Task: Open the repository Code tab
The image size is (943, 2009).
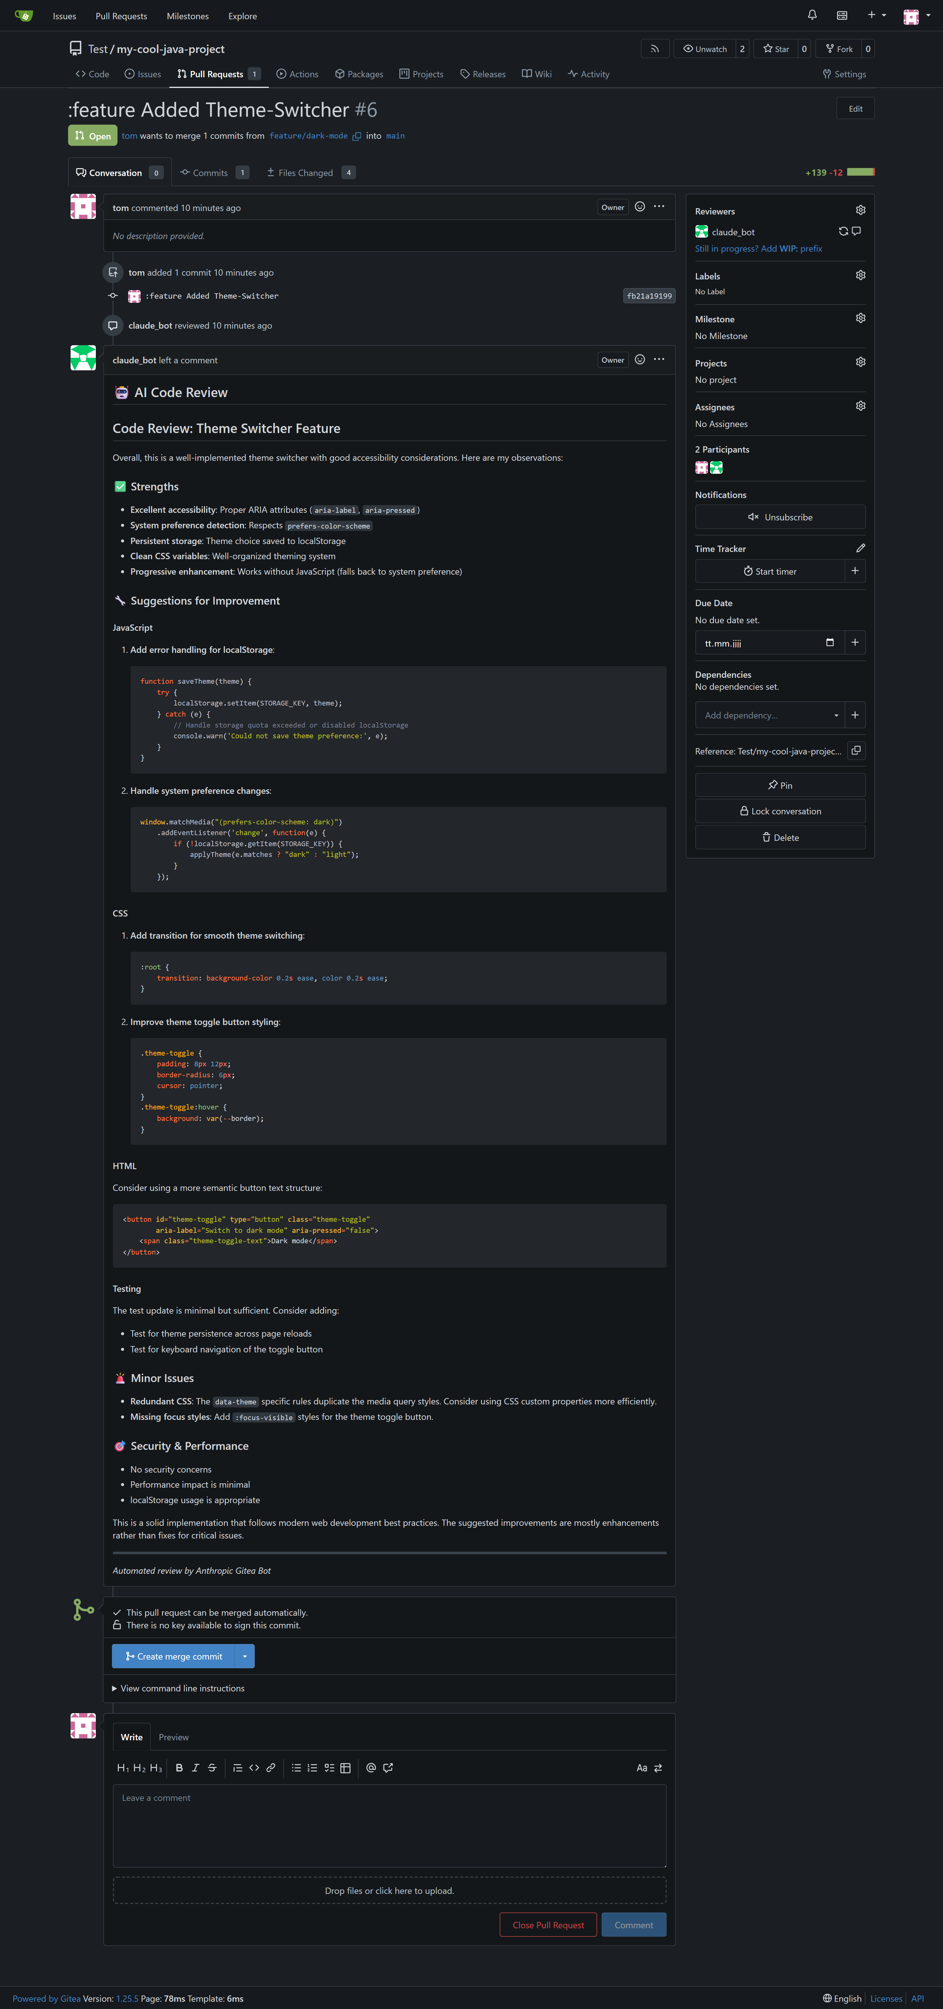Action: pos(92,74)
